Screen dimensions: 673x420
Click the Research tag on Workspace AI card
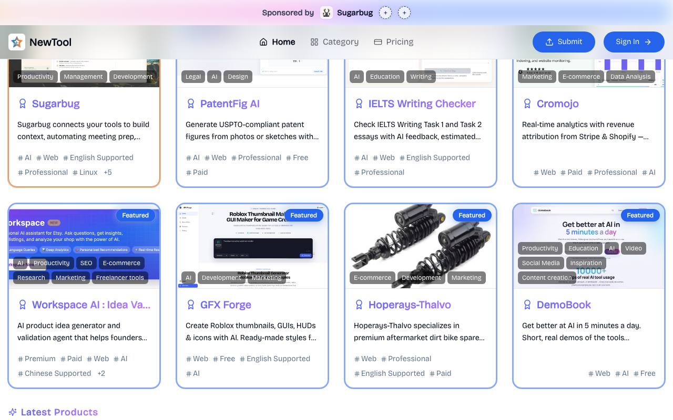pyautogui.click(x=31, y=278)
